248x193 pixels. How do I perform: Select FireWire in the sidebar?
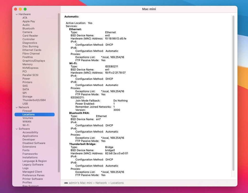[x=28, y=57]
